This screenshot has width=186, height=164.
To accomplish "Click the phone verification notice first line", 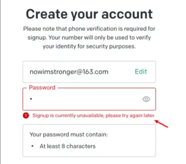I will pos(89,29).
